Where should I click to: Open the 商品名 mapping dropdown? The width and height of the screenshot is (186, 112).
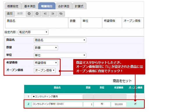(x=60, y=40)
